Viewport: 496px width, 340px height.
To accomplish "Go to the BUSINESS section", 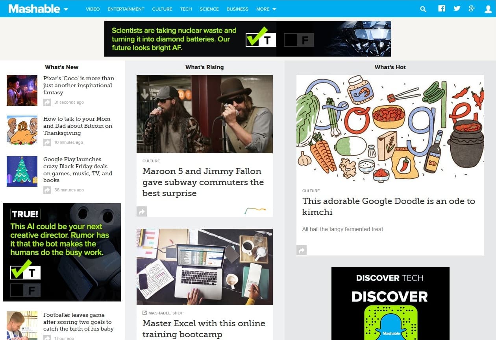I will coord(237,9).
